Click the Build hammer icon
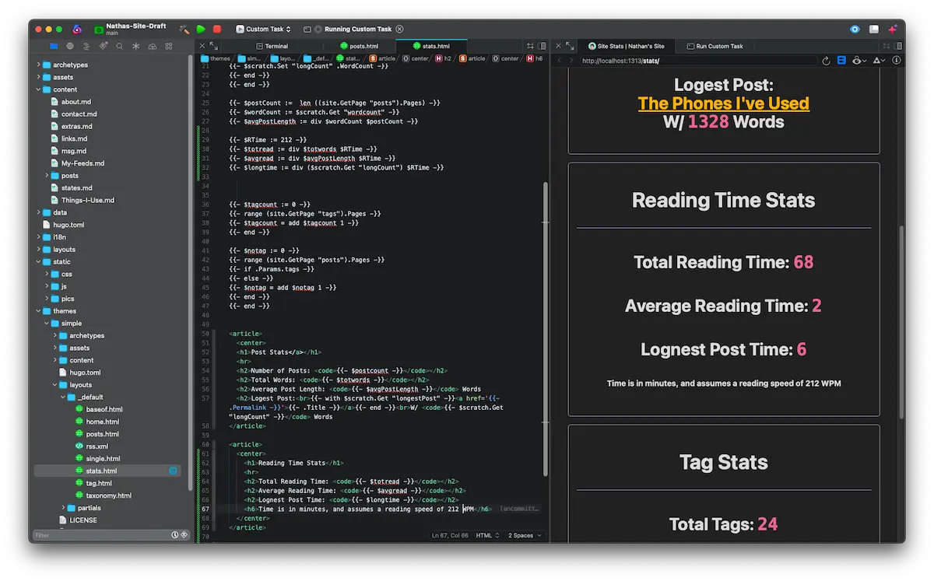 (184, 29)
